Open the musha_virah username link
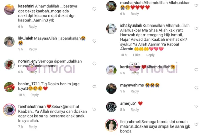The height and width of the screenshot is (136, 204). pyautogui.click(x=131, y=3)
